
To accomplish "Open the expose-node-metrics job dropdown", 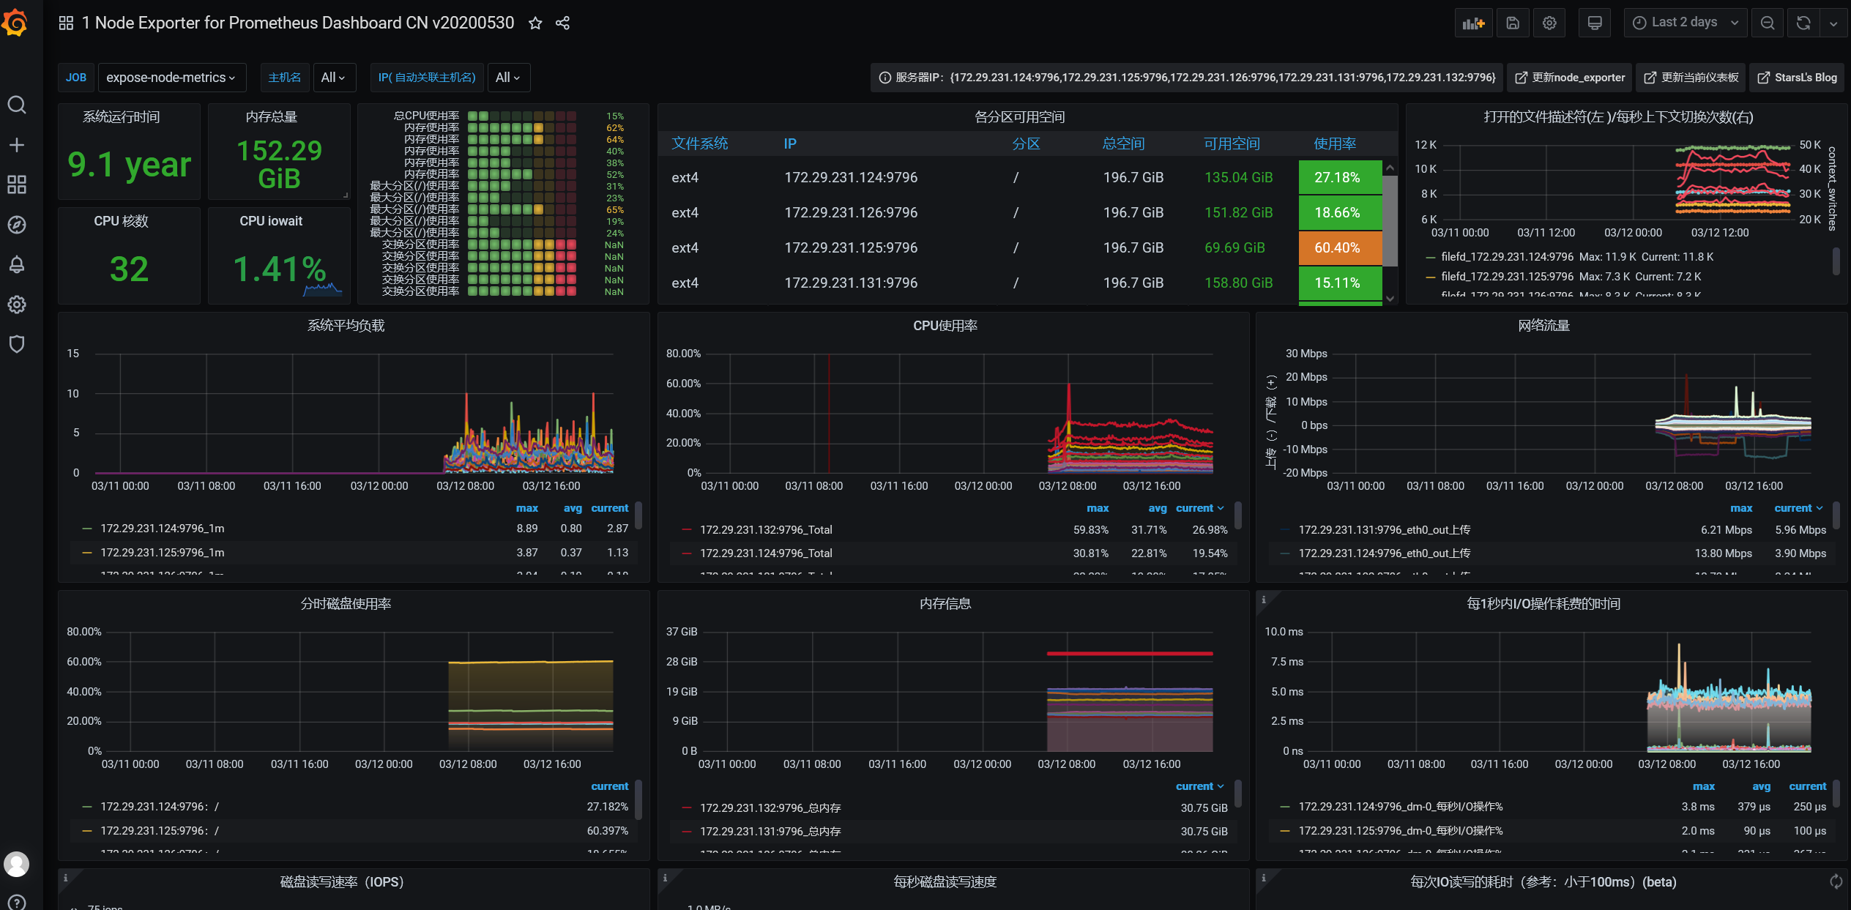I will (171, 78).
